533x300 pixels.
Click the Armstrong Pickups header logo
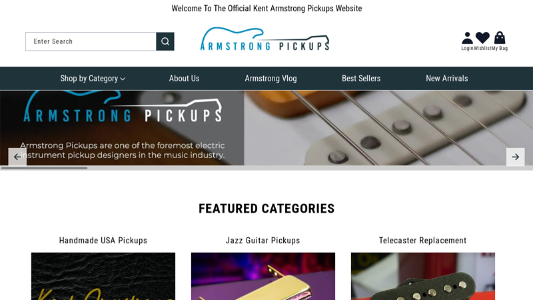pos(265,39)
